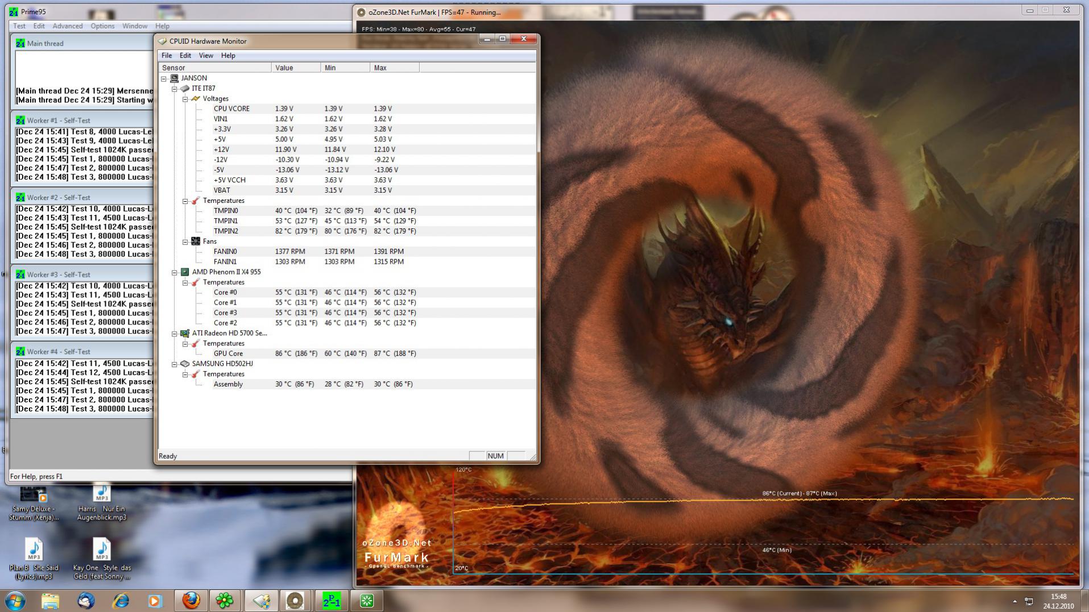Viewport: 1089px width, 612px height.
Task: Collapse the ATI Radeon HD 5700 node
Action: (x=175, y=334)
